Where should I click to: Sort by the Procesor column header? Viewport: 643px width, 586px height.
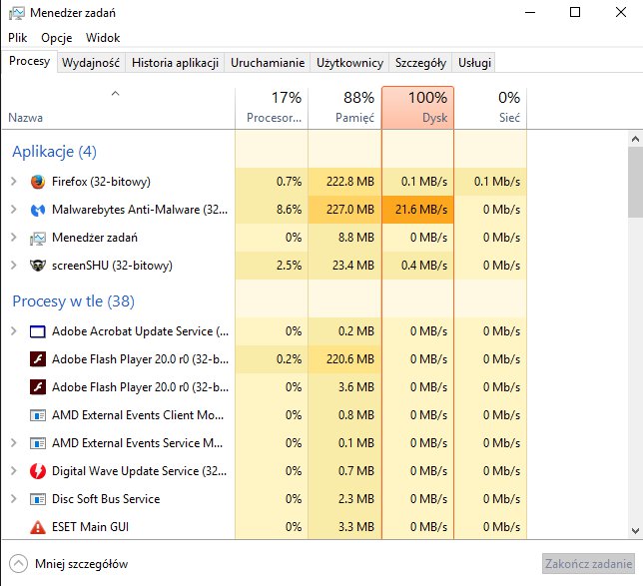pos(272,108)
